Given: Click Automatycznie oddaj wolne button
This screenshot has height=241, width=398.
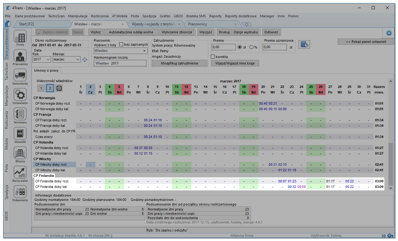Looking at the screenshot, I should 131,32.
